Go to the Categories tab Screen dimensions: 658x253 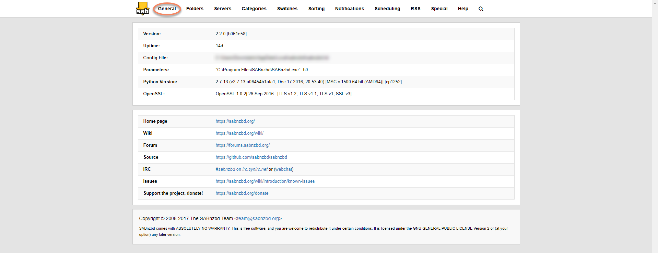(x=254, y=9)
